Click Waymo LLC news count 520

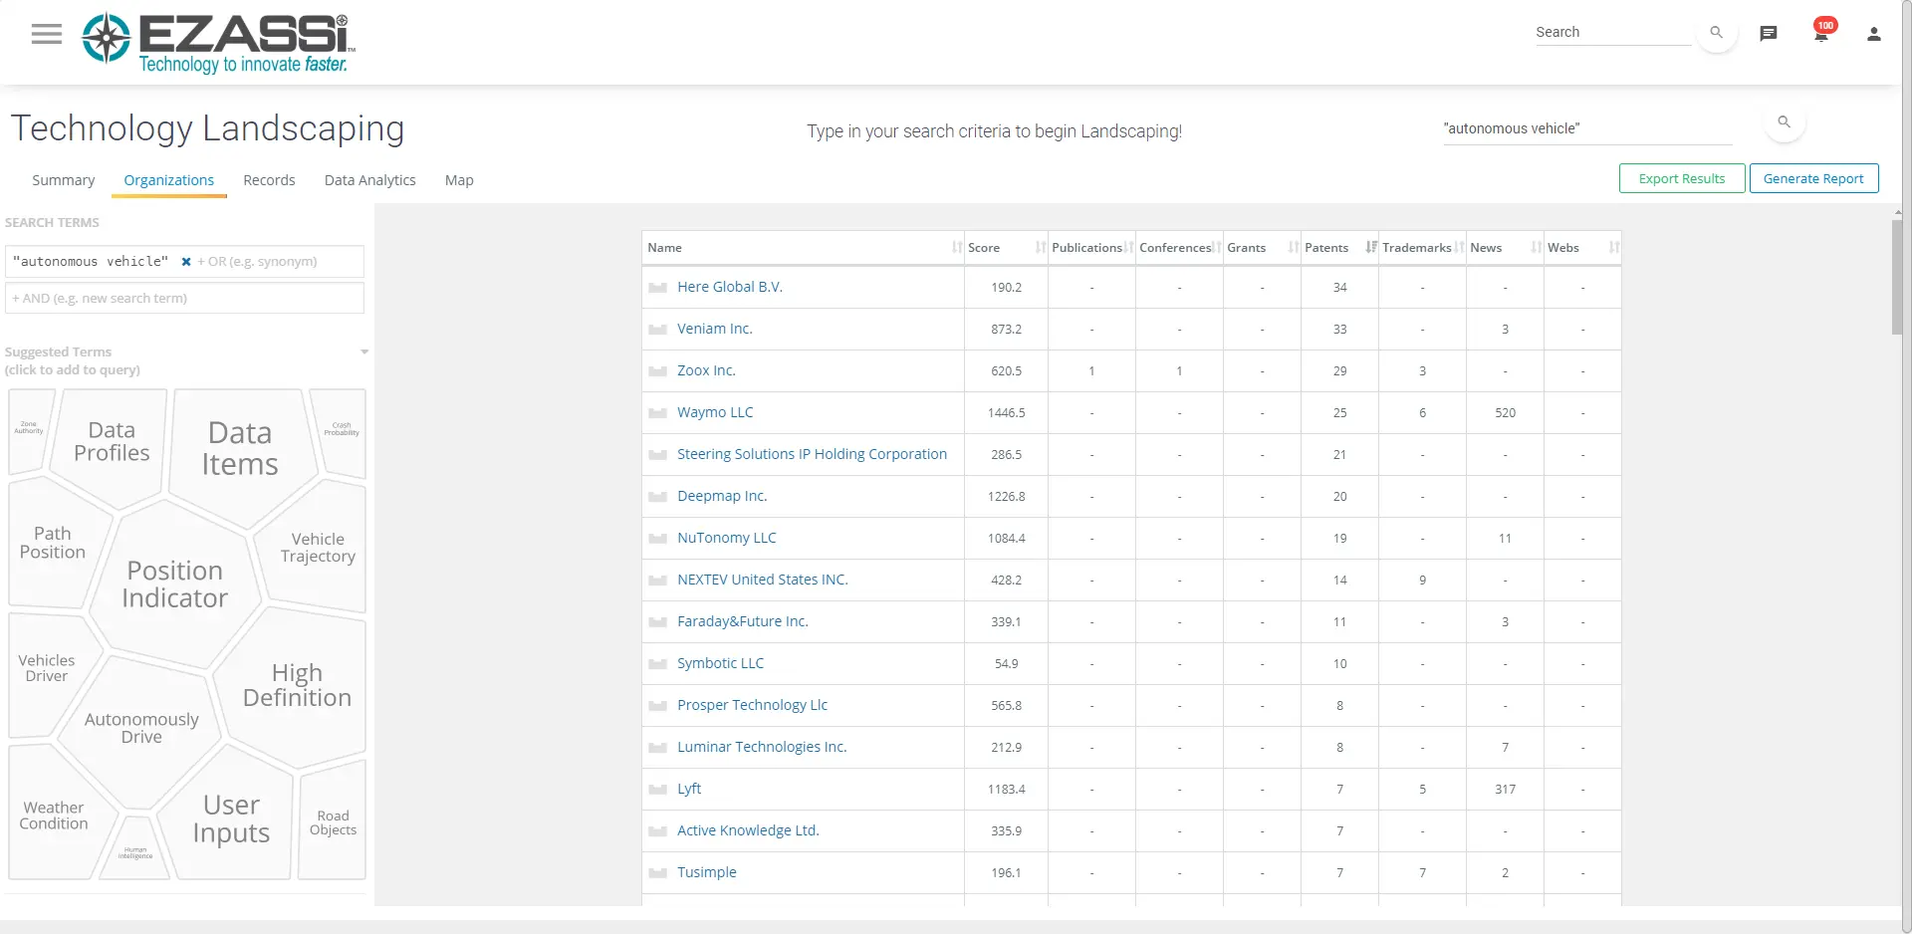click(1505, 413)
